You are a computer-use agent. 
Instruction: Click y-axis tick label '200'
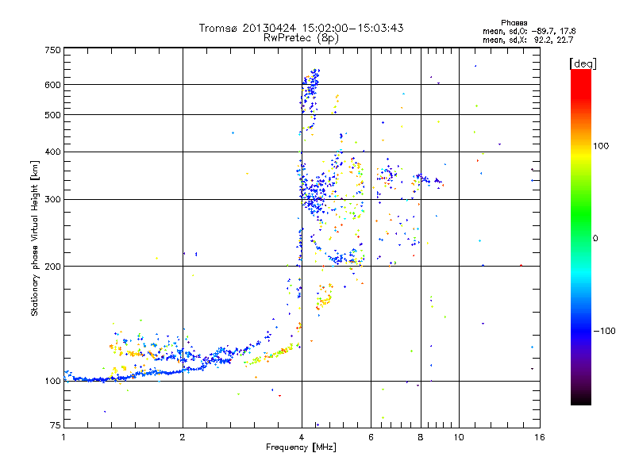53,267
